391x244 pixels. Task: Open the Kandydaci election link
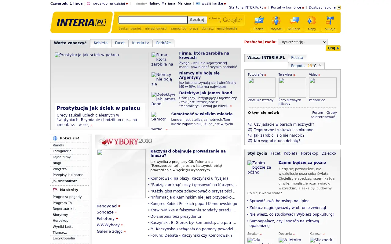107,206
